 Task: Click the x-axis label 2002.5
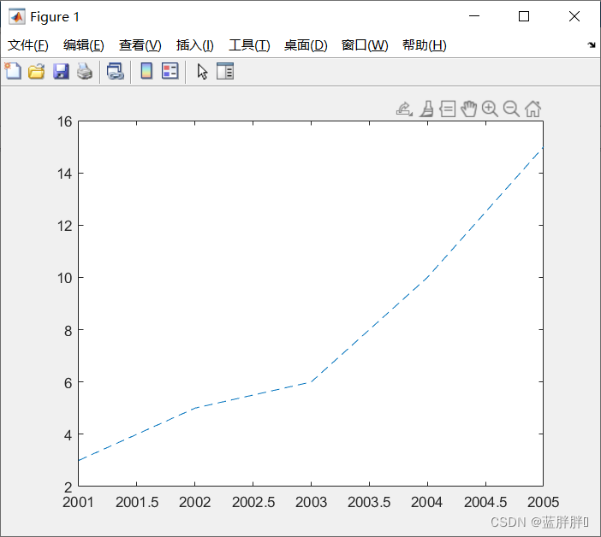(x=253, y=502)
